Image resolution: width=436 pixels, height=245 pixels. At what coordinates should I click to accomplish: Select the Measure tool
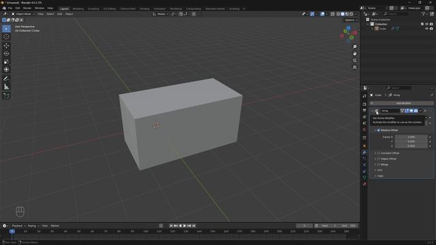(6, 87)
